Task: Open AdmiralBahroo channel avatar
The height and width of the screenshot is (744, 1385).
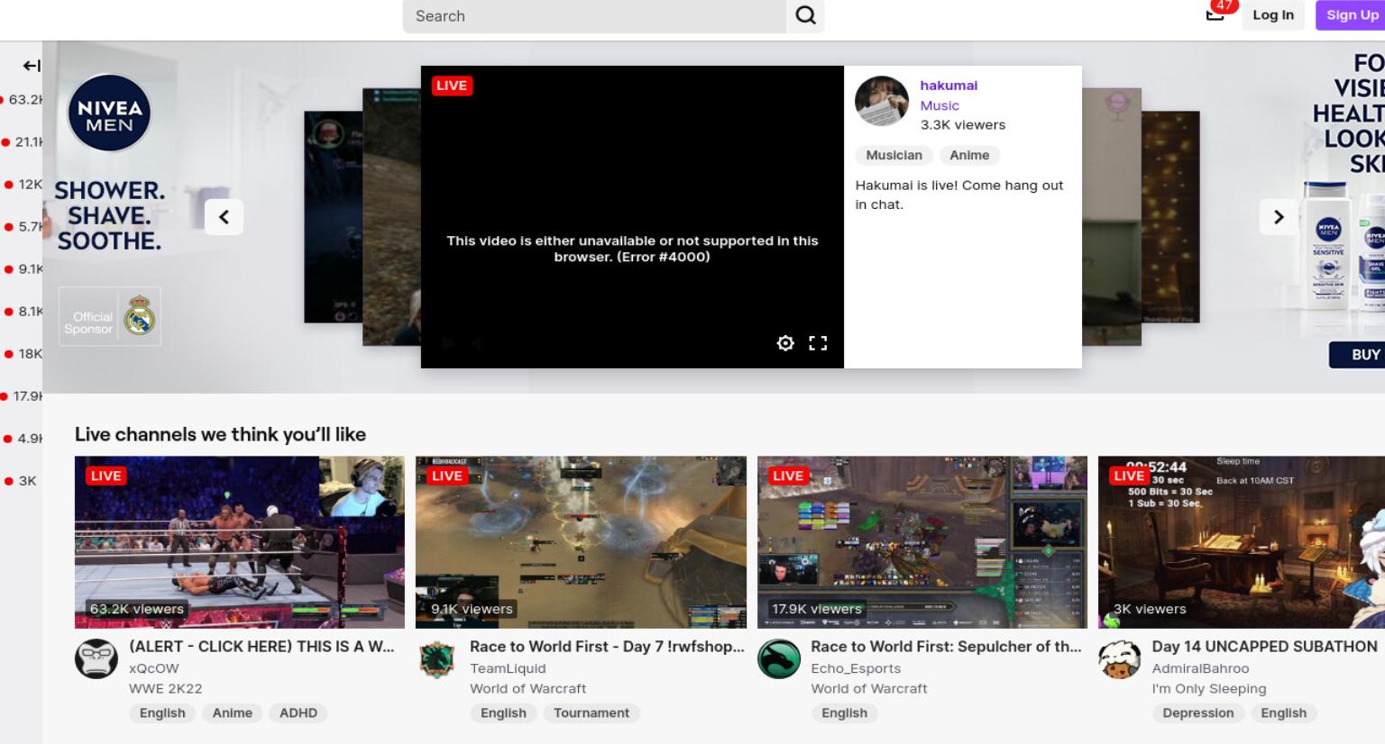Action: click(1119, 659)
